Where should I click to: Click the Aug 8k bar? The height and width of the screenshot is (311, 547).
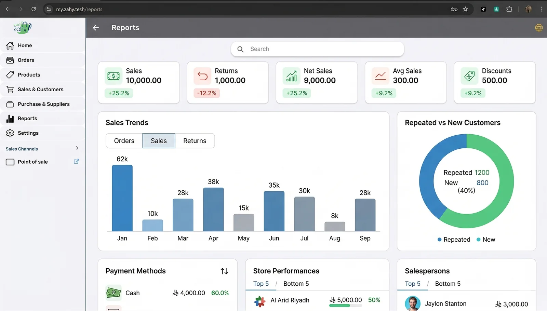pos(335,227)
